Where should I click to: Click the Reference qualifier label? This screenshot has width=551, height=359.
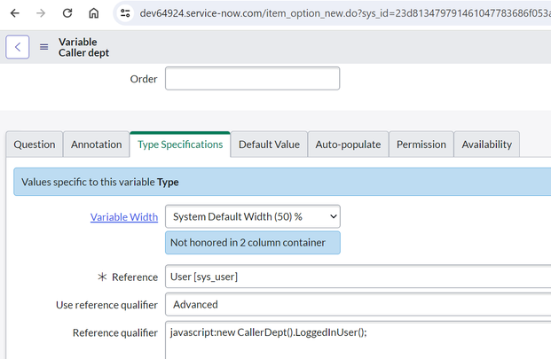(115, 332)
